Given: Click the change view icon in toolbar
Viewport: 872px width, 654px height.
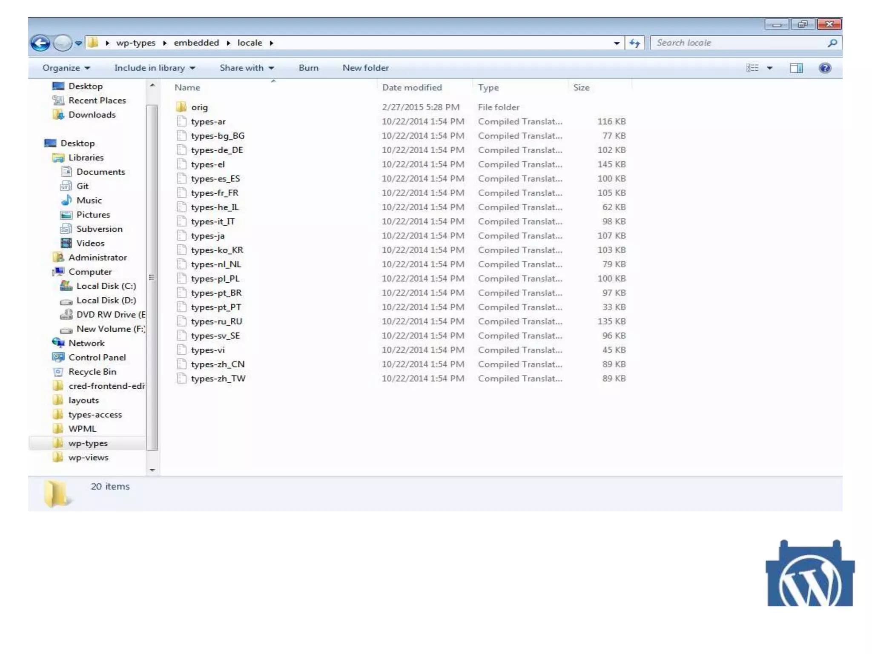Looking at the screenshot, I should (752, 68).
